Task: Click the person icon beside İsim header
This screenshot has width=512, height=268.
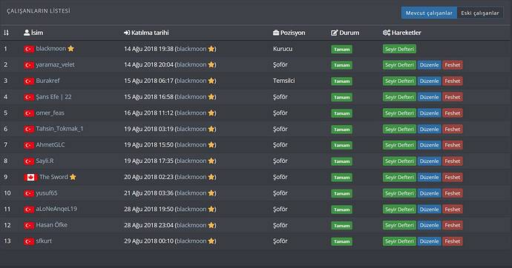Action: 27,33
